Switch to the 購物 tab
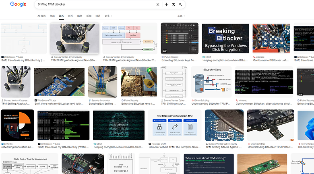Viewport: 314px width, 174px height. (80, 16)
